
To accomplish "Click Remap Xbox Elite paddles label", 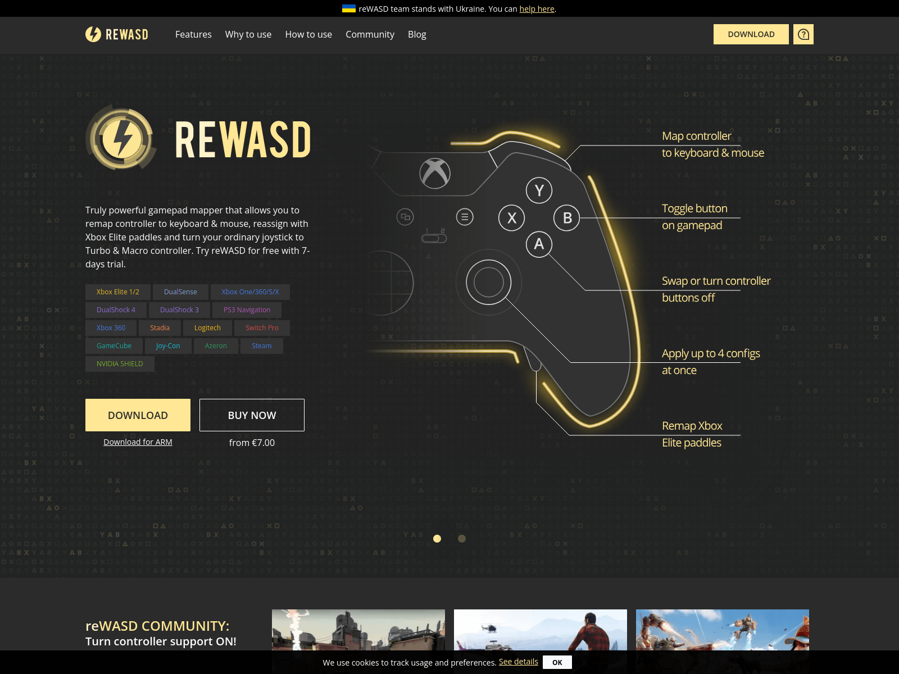I will pos(692,434).
